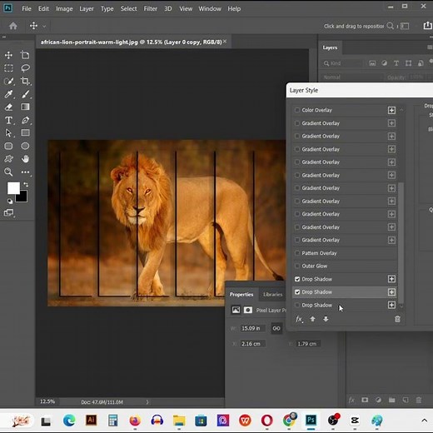Move effect up in Layer Style list

(x=312, y=319)
